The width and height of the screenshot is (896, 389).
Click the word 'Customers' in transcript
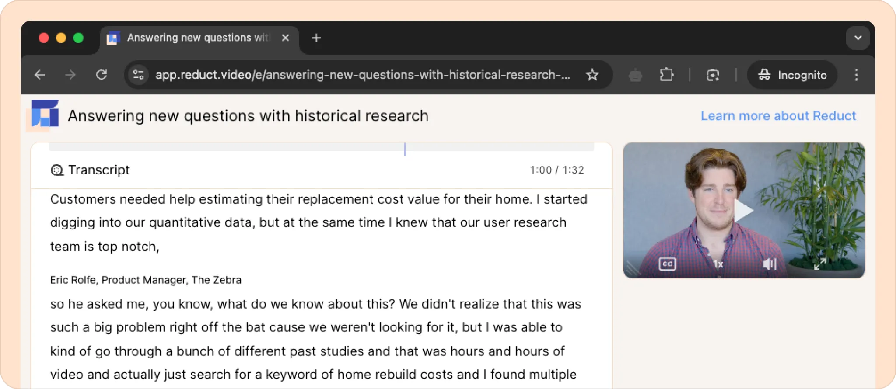point(83,199)
